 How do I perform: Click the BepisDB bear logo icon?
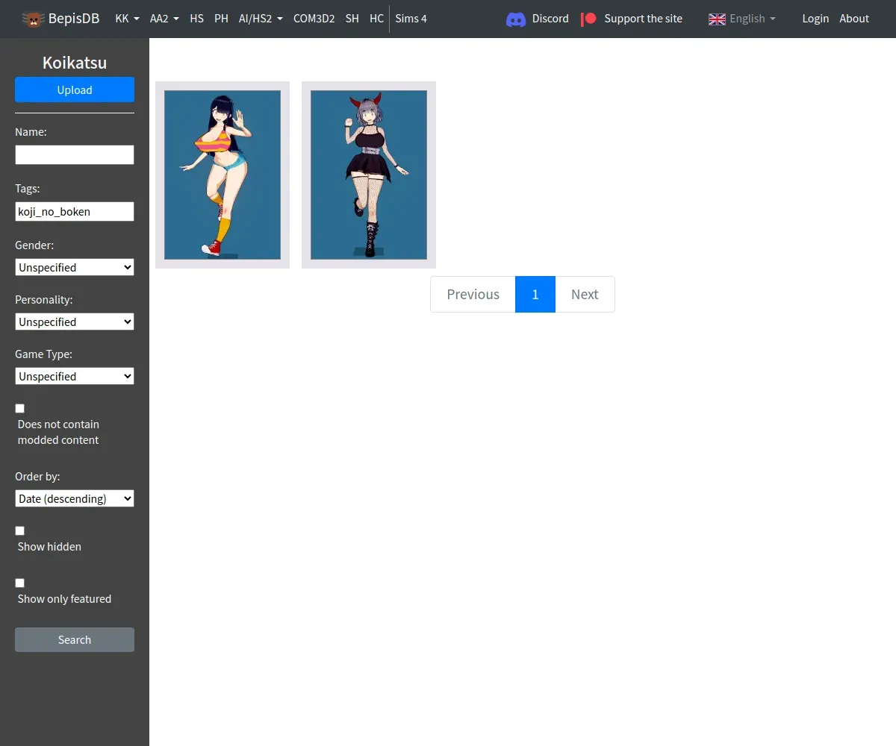32,19
